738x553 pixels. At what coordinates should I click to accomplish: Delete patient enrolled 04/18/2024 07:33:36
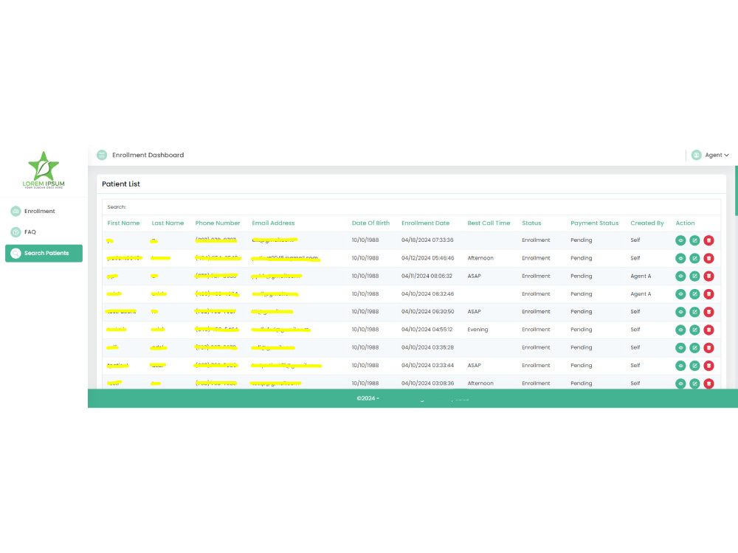point(708,240)
